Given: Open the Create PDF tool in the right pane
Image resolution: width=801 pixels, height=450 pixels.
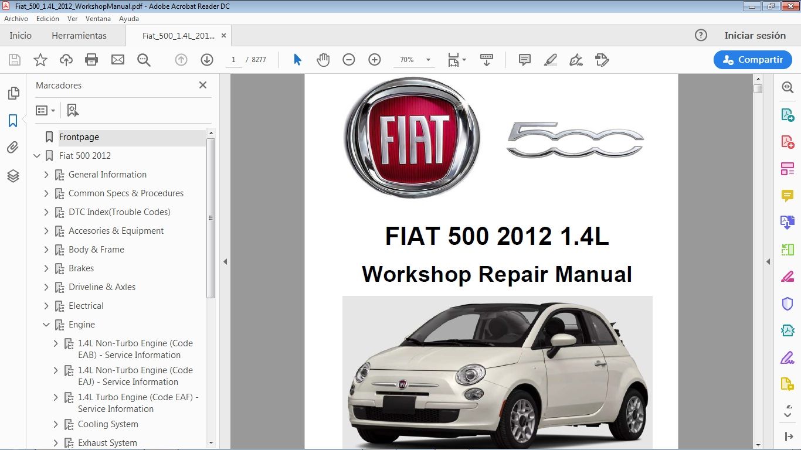Looking at the screenshot, I should point(787,141).
